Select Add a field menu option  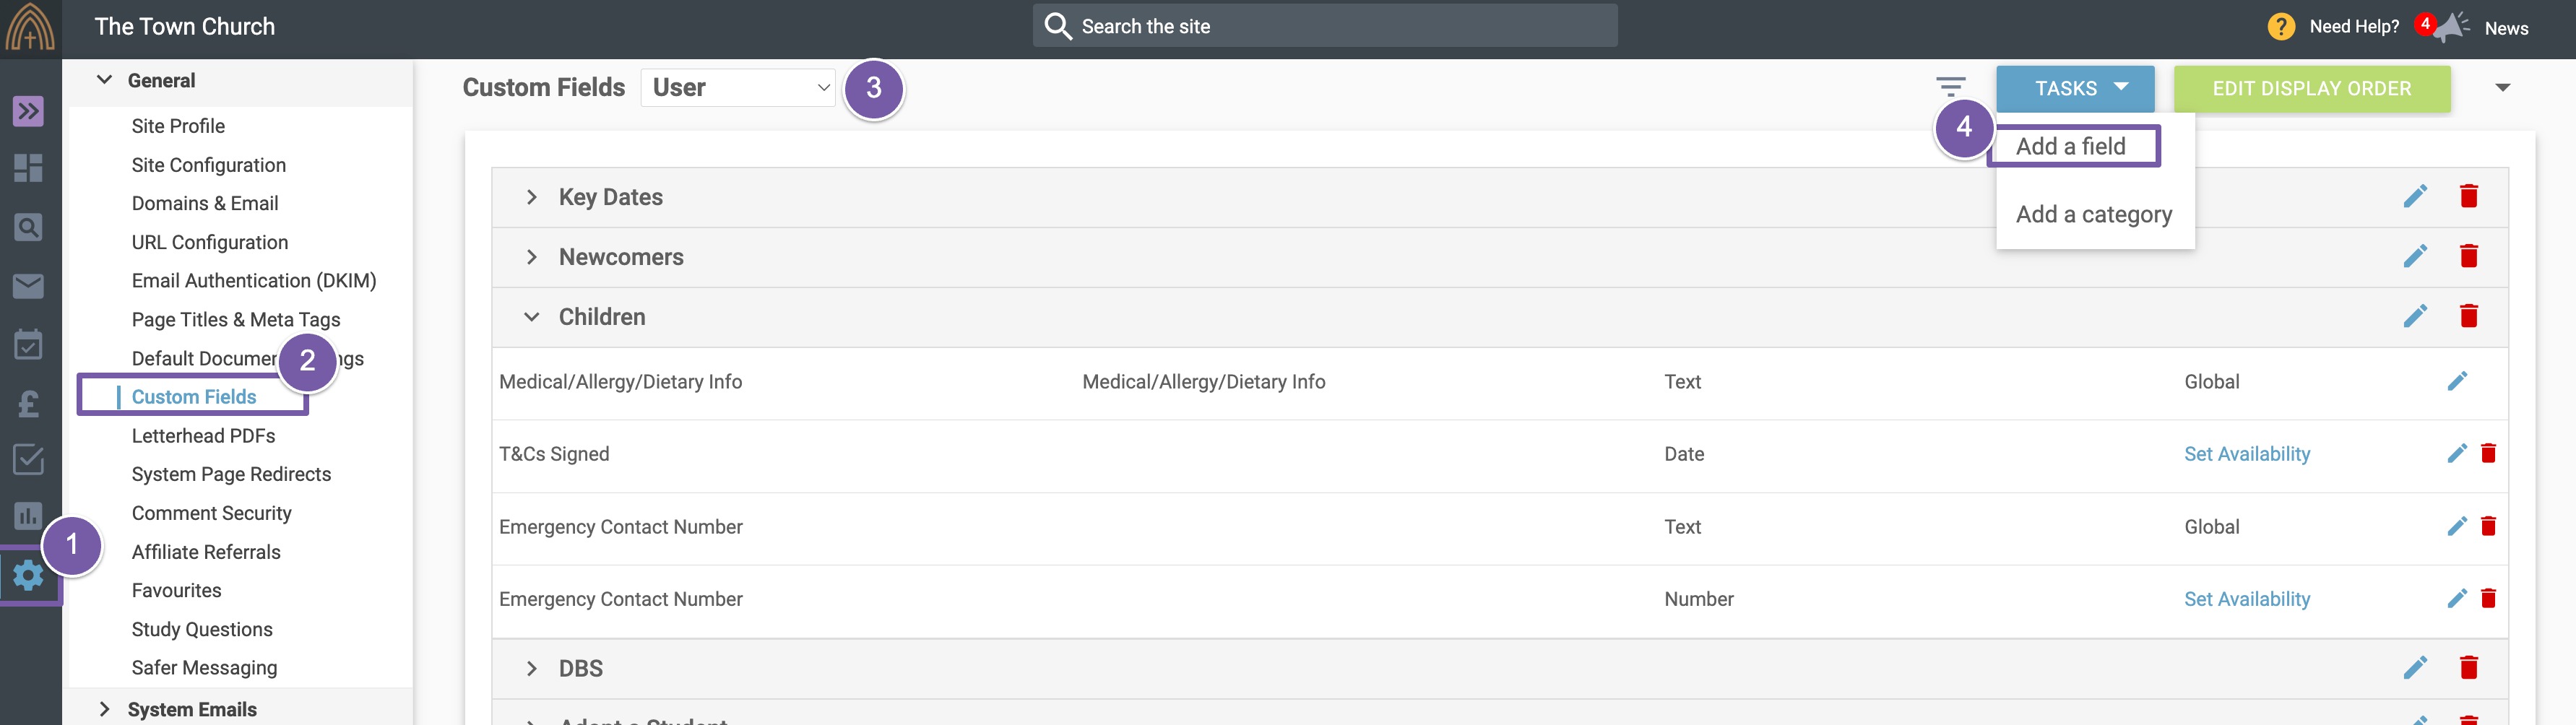pyautogui.click(x=2070, y=146)
